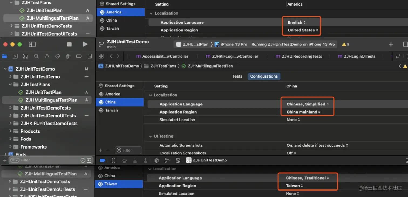
Task: Stop the running ZJHUnitTestDemo app
Action: click(69, 44)
